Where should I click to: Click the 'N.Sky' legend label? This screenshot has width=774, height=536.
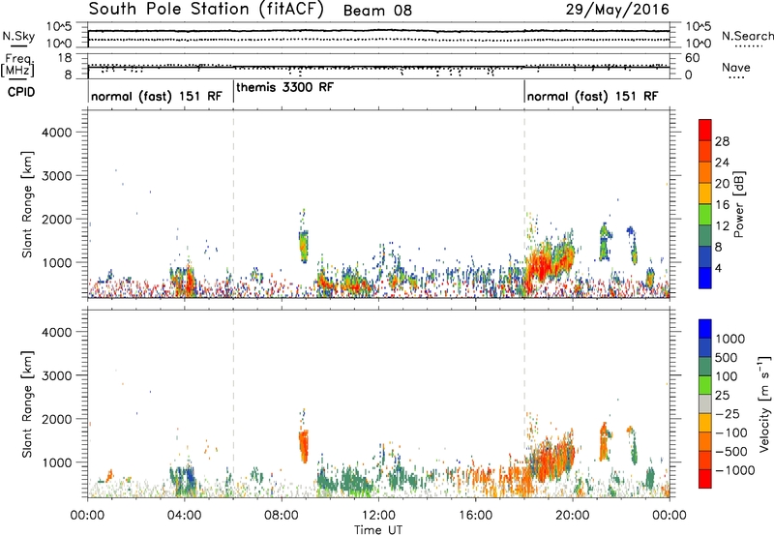point(18,36)
